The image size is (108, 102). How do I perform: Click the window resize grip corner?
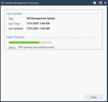pyautogui.click(x=105, y=100)
